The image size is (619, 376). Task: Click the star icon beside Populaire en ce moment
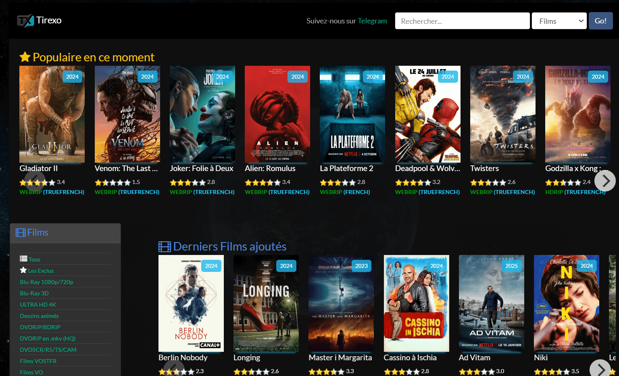coord(25,57)
